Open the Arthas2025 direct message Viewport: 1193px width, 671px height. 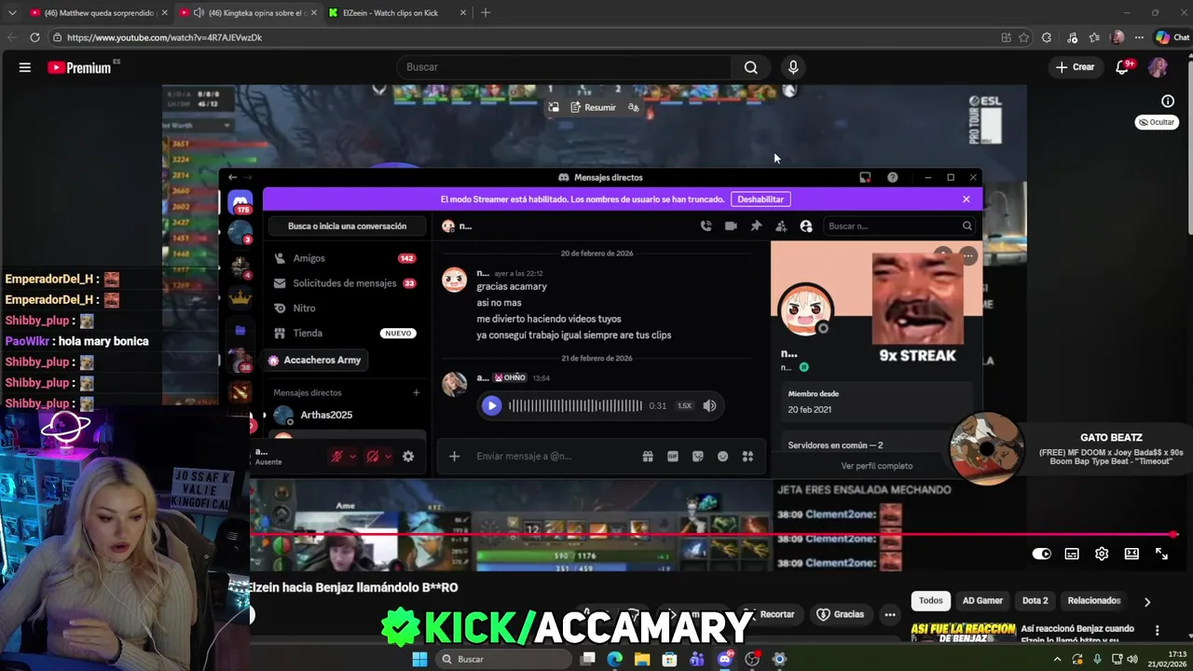345,415
